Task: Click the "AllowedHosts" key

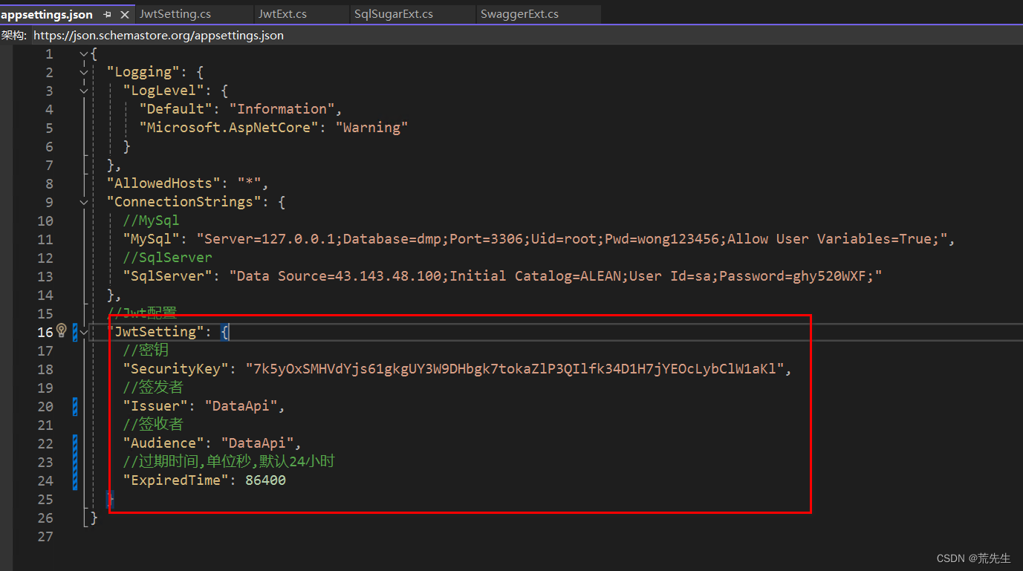Action: (x=163, y=183)
